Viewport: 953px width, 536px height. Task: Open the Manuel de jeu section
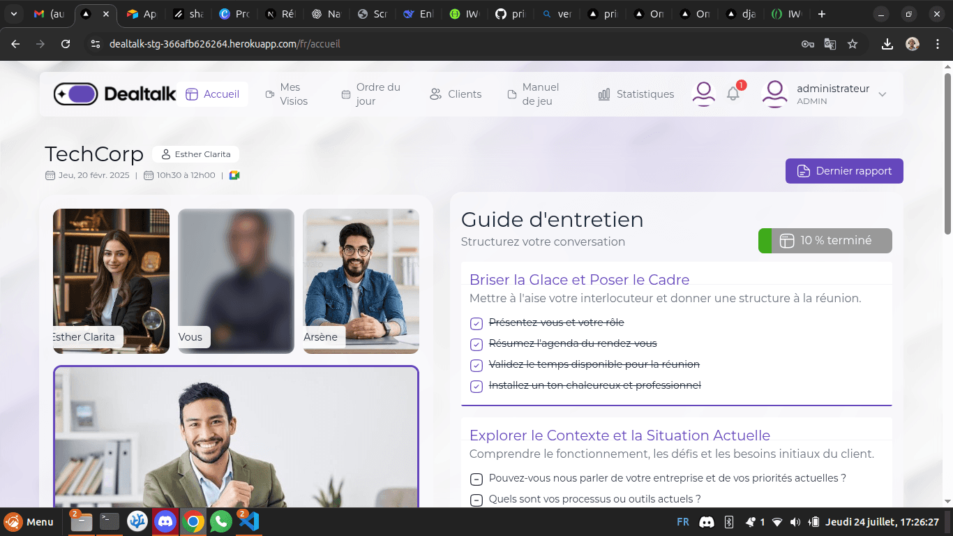pos(532,94)
